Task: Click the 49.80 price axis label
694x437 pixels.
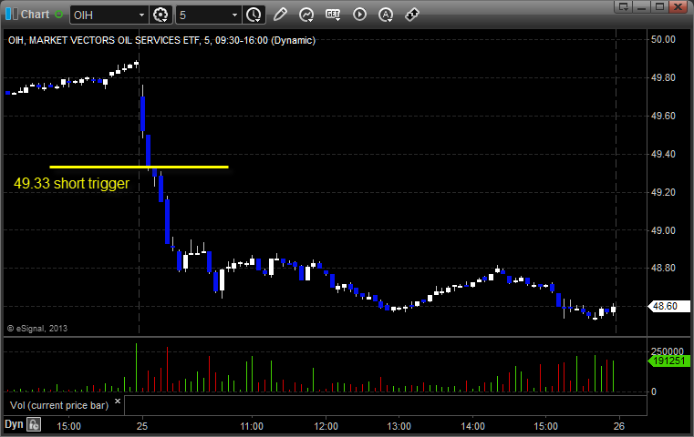Action: tap(663, 77)
